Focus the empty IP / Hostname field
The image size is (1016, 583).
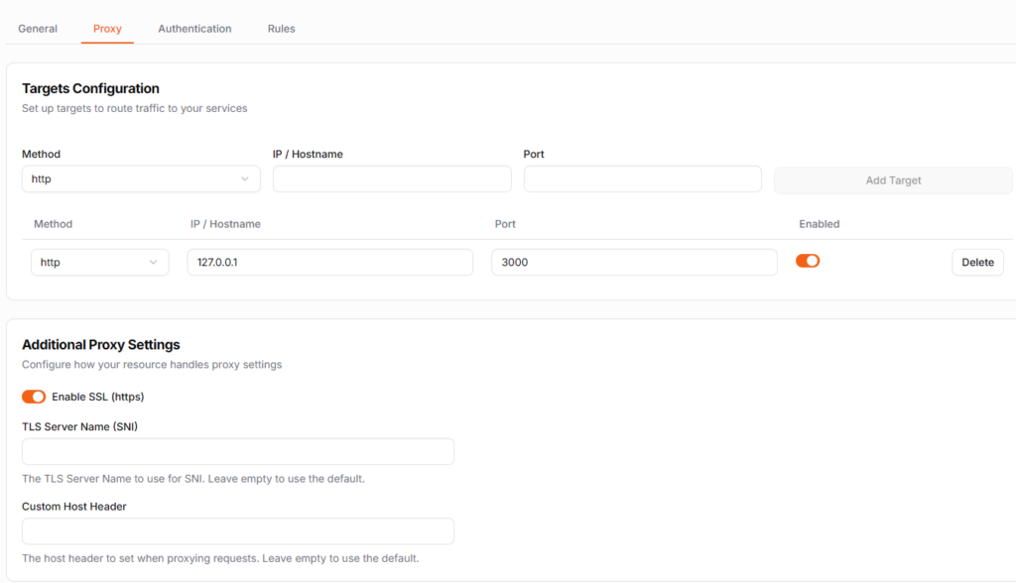coord(392,179)
